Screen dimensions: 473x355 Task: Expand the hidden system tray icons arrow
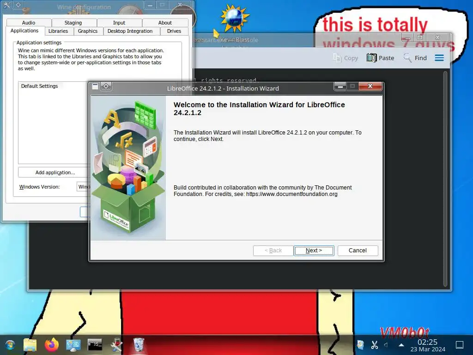click(x=401, y=345)
